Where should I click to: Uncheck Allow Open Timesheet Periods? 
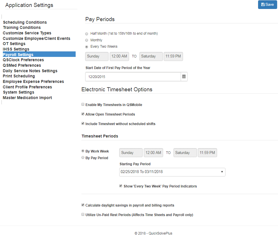[x=83, y=114]
